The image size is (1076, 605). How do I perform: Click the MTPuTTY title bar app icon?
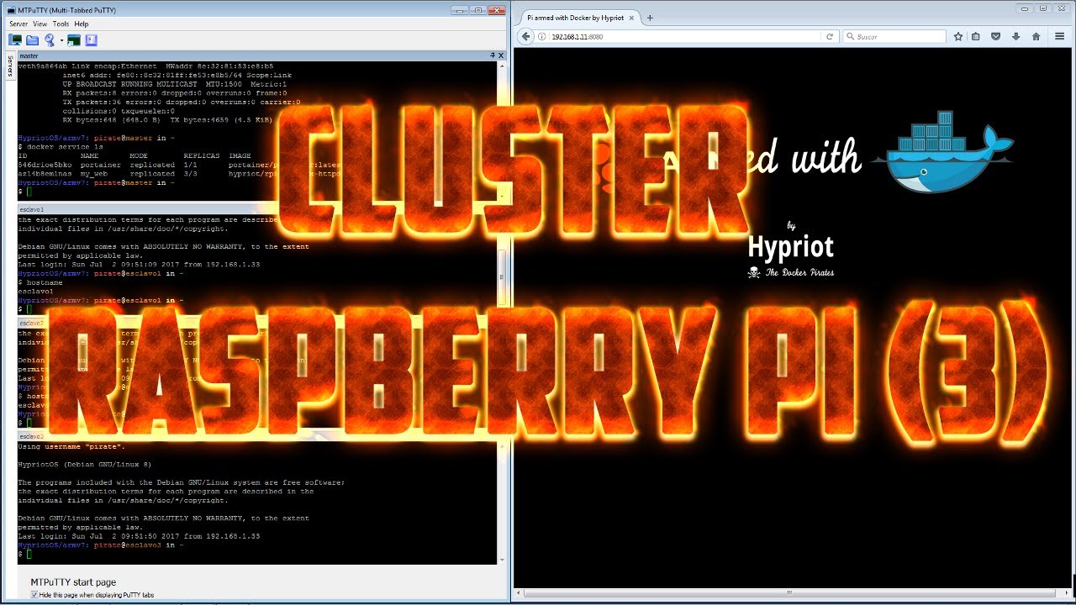[10, 10]
